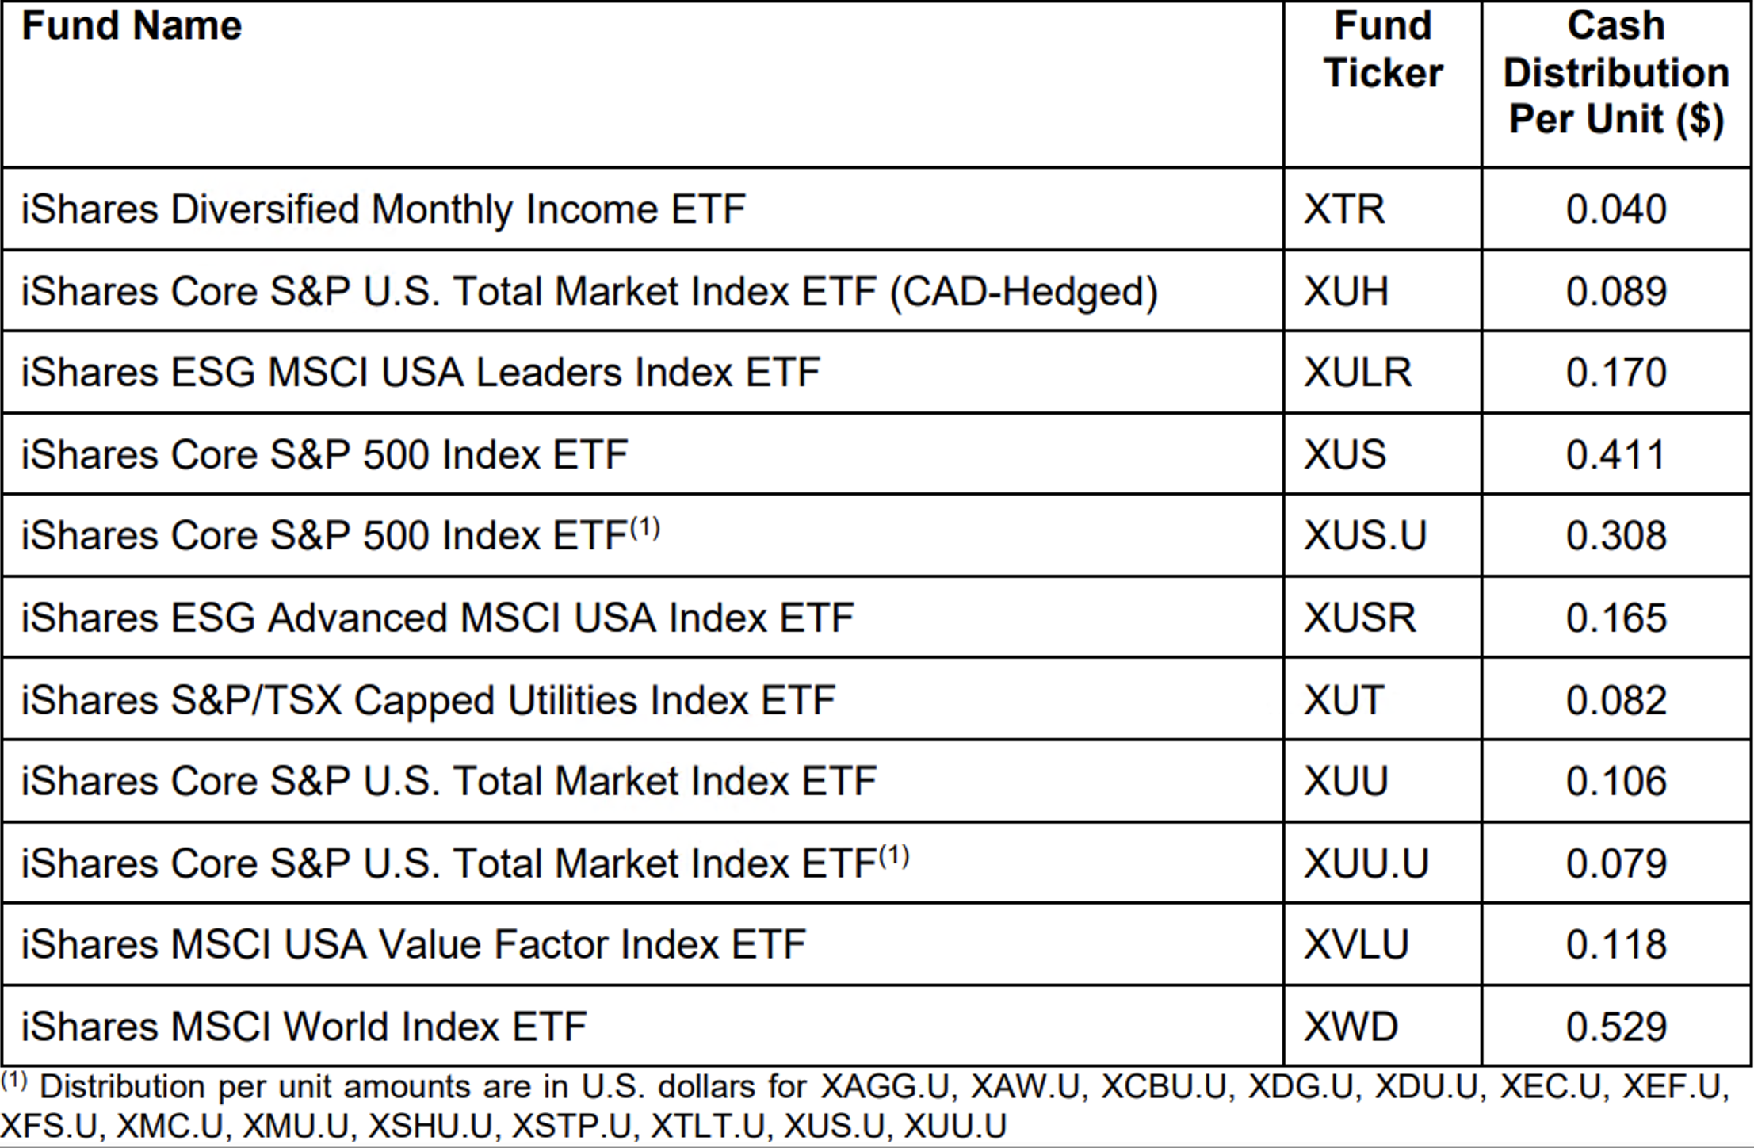Click the 0.089 distribution value
This screenshot has width=1754, height=1148.
point(1615,292)
